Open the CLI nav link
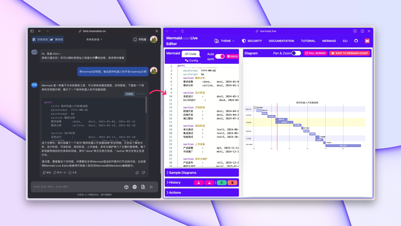The image size is (401, 226). click(345, 41)
